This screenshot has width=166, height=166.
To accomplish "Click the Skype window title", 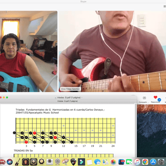I will click(x=83, y=1).
